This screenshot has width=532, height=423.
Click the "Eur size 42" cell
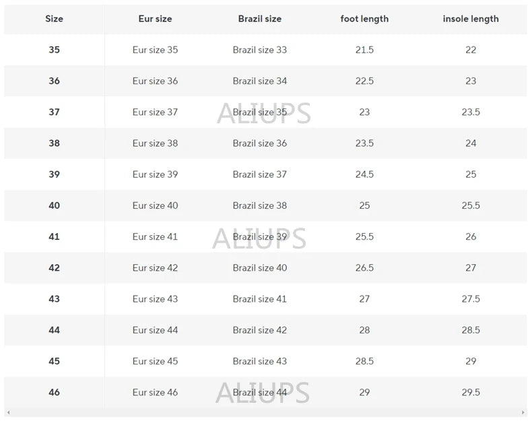tap(155, 268)
